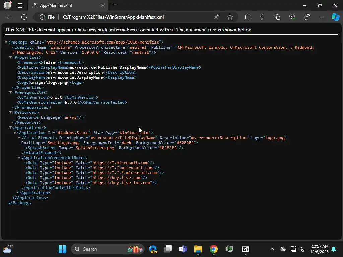Select the AppxManifest.xml tab

tap(68, 5)
